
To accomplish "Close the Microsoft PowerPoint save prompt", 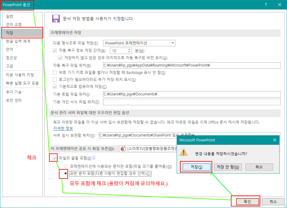I will point(274,140).
